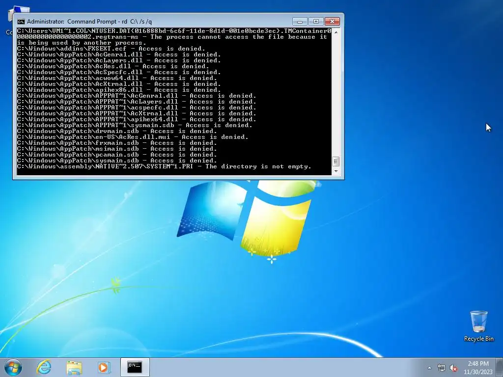The height and width of the screenshot is (377, 503).
Task: Launch Internet Explorer from the taskbar
Action: [x=44, y=367]
